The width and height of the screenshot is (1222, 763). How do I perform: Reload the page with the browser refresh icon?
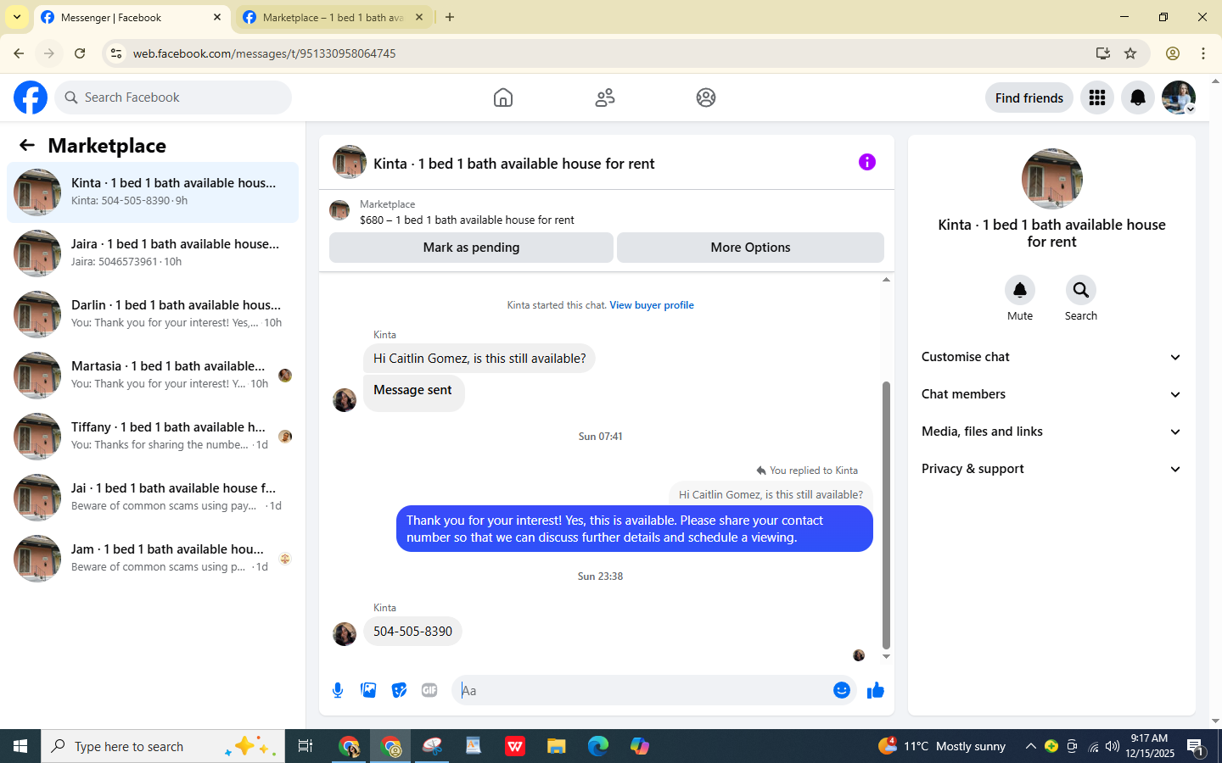tap(80, 53)
